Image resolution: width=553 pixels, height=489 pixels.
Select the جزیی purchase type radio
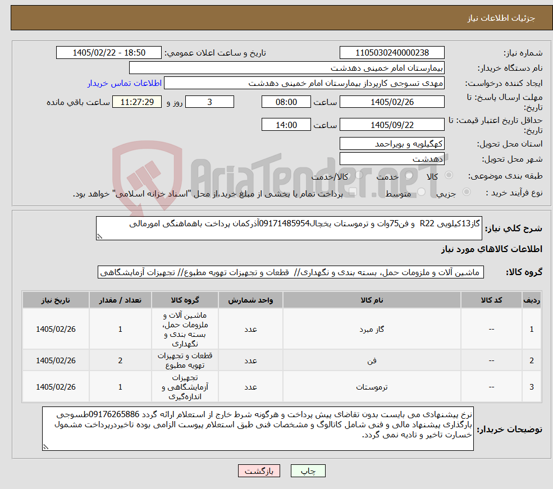466,192
